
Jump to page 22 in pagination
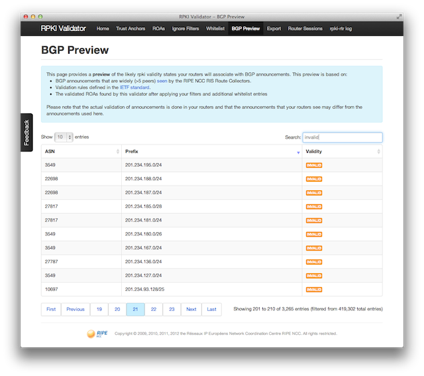154,309
